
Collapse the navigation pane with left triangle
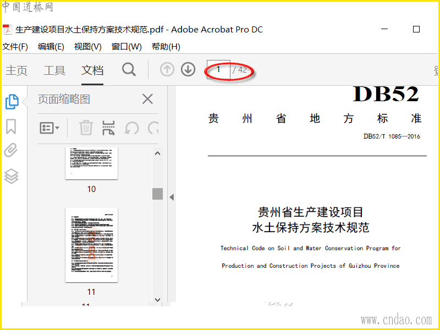tap(172, 197)
